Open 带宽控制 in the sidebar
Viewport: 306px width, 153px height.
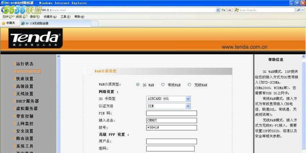(x=24, y=116)
